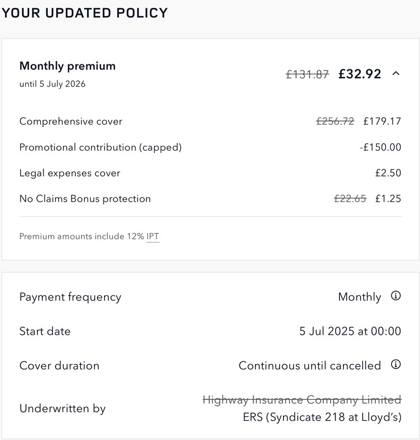Select the start date 5 Jul 2025 value

[x=350, y=331]
